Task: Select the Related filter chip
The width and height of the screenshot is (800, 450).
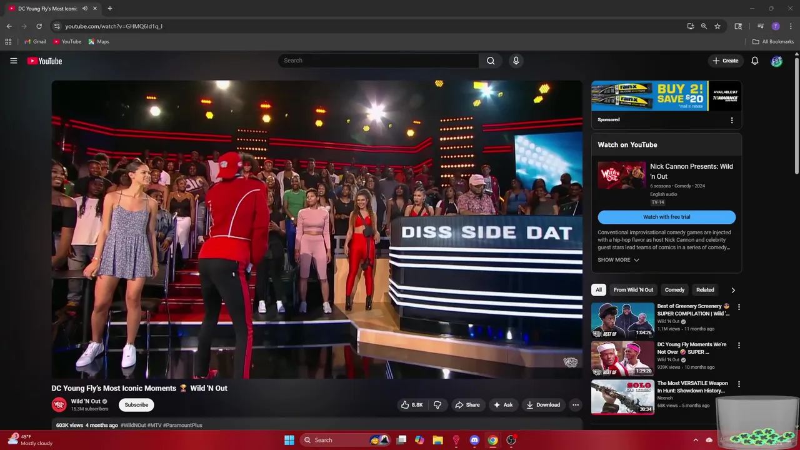Action: tap(705, 290)
